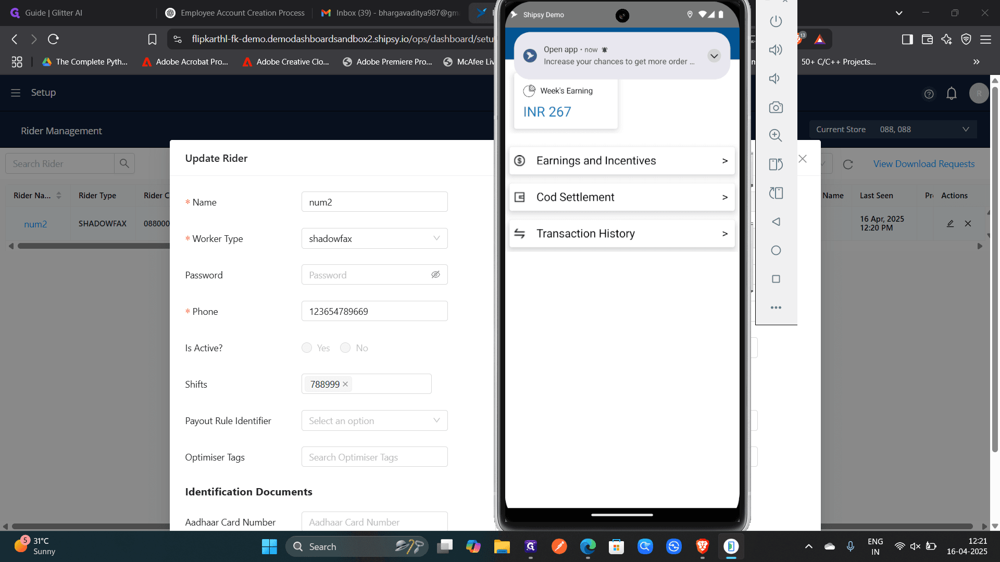Image resolution: width=1000 pixels, height=562 pixels.
Task: Switch to Employee Account Creation Process tab
Action: click(235, 13)
